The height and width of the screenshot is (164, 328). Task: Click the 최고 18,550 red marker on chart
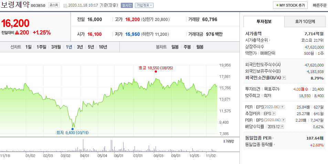point(156,71)
